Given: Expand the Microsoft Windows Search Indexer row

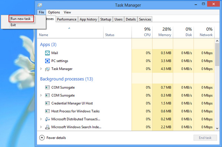Looking at the screenshot, I should click(x=41, y=127).
